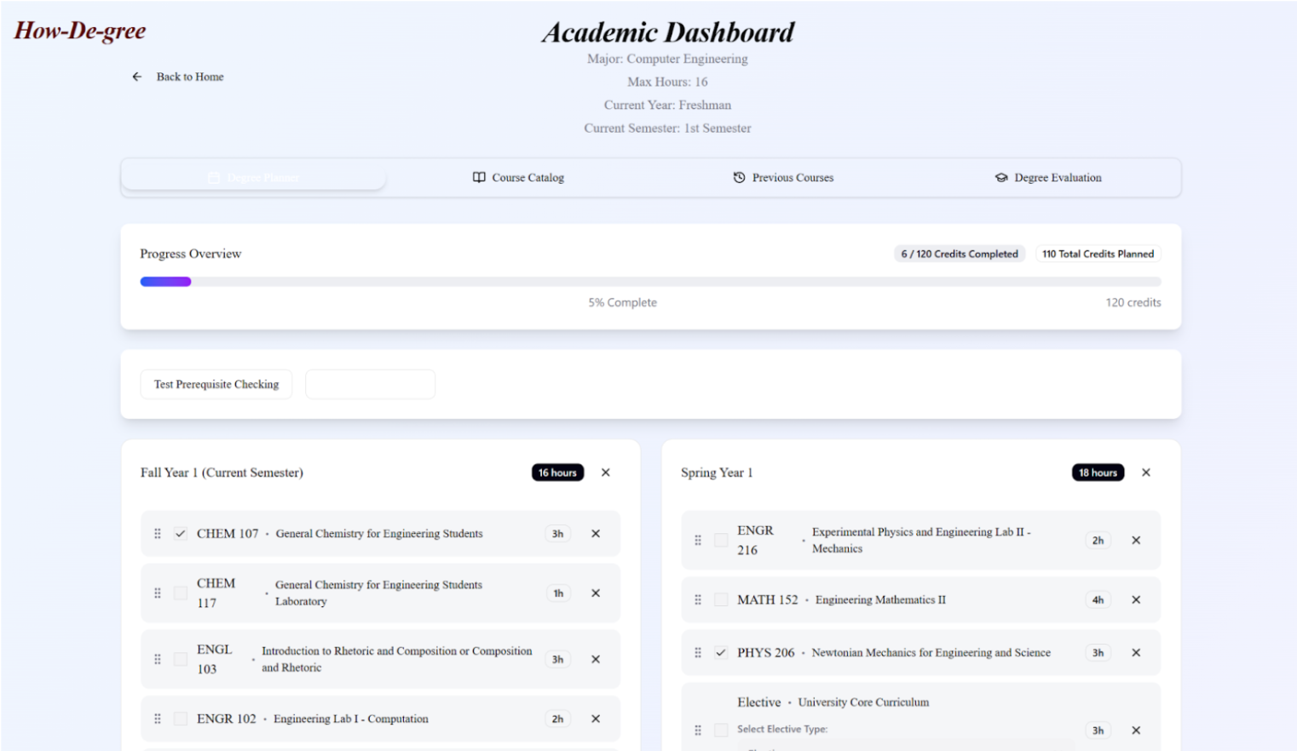Check the CHEM 117 checkbox
The image size is (1297, 751).
181,593
